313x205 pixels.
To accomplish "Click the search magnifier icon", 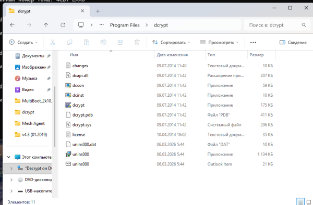I will click(304, 25).
